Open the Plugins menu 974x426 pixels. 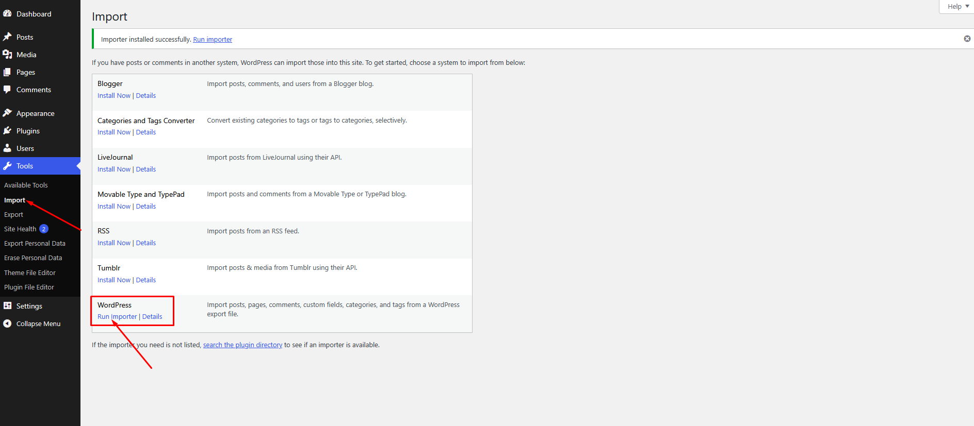coord(28,131)
